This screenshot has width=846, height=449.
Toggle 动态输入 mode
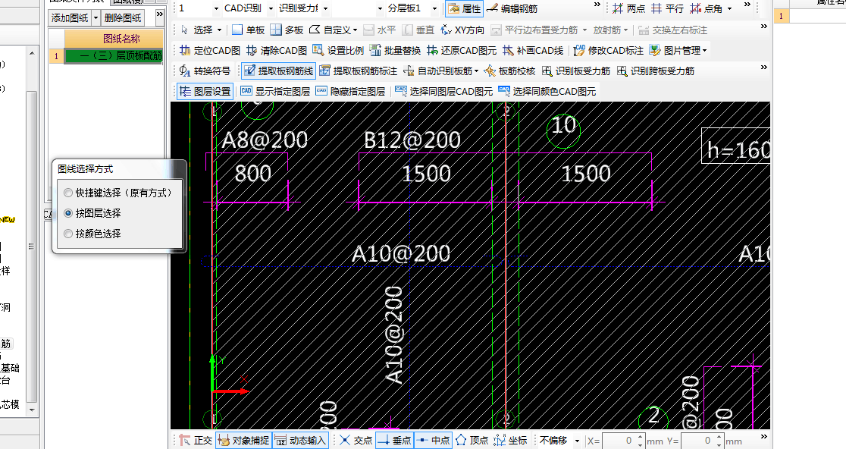tap(300, 441)
